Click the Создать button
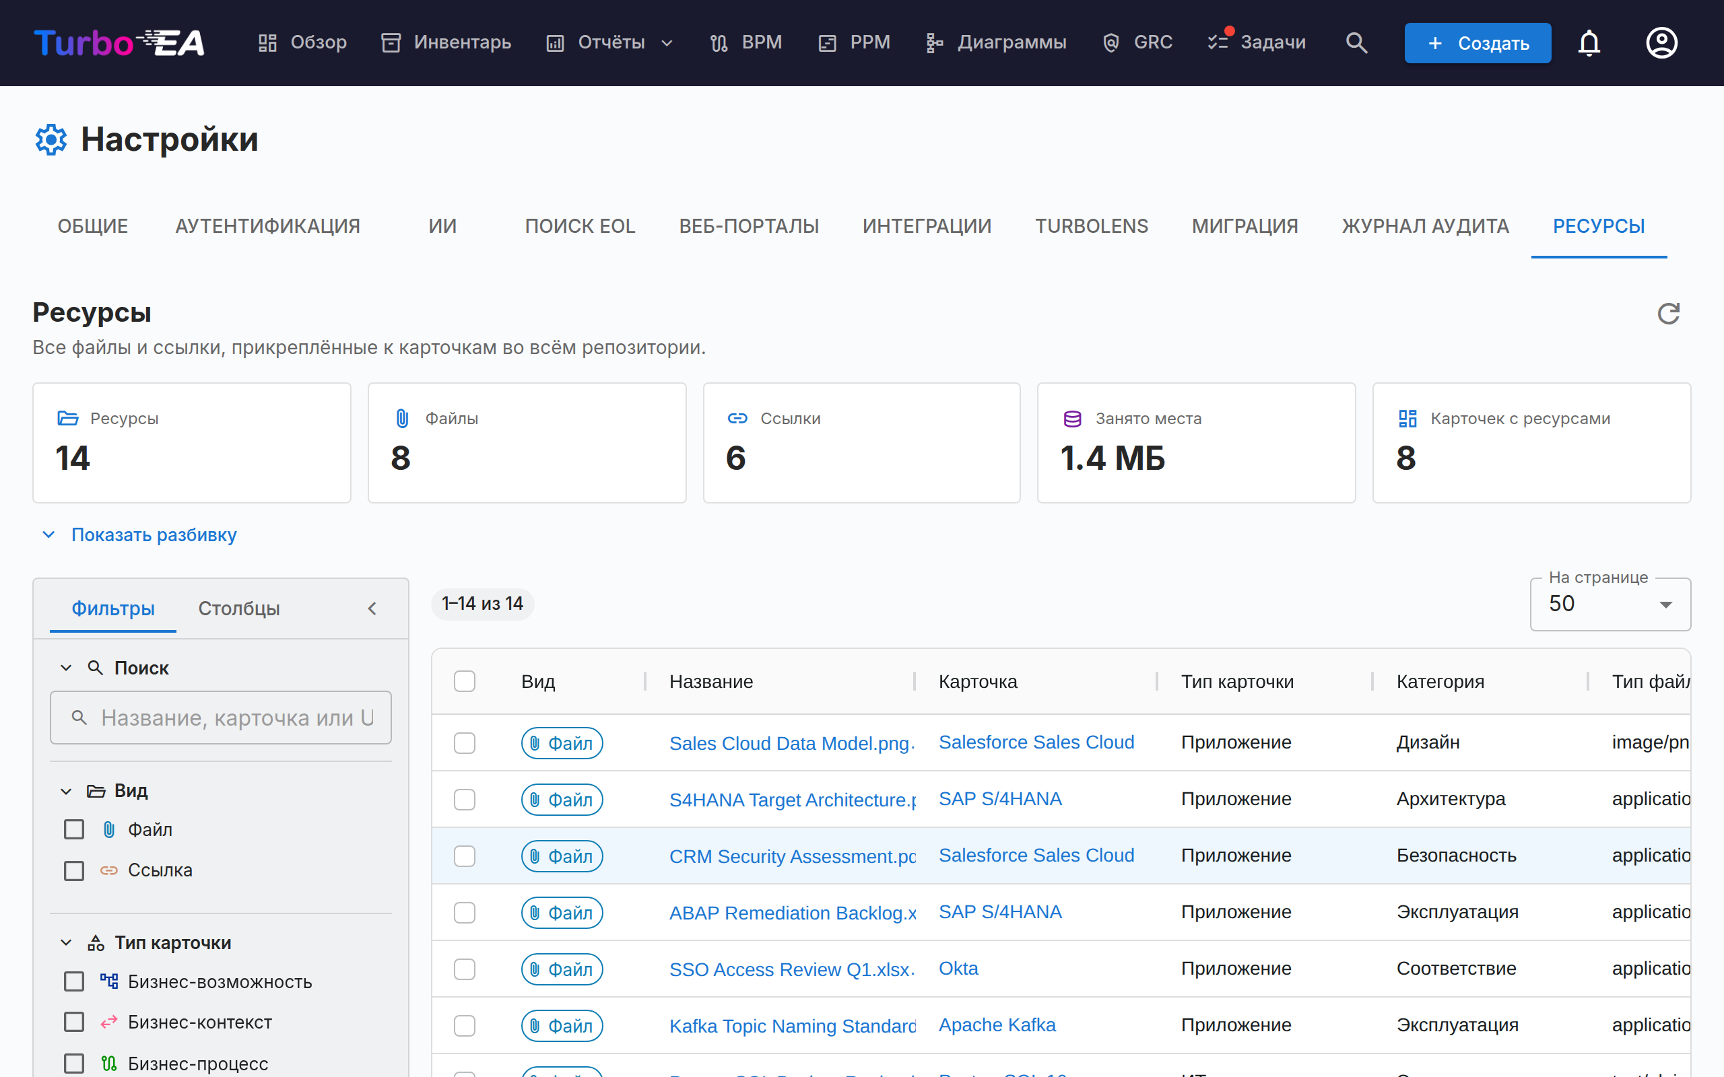 [1478, 42]
